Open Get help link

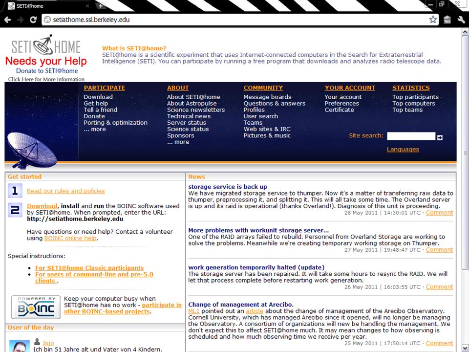[x=96, y=103]
